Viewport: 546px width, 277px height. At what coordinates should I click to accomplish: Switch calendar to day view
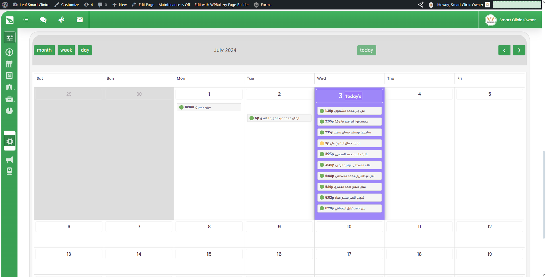click(x=85, y=50)
